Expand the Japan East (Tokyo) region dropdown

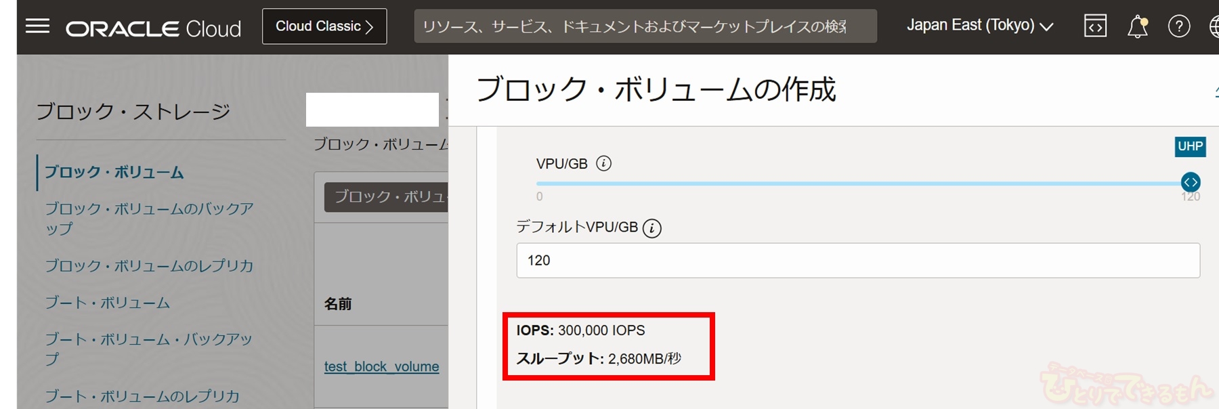pos(979,26)
